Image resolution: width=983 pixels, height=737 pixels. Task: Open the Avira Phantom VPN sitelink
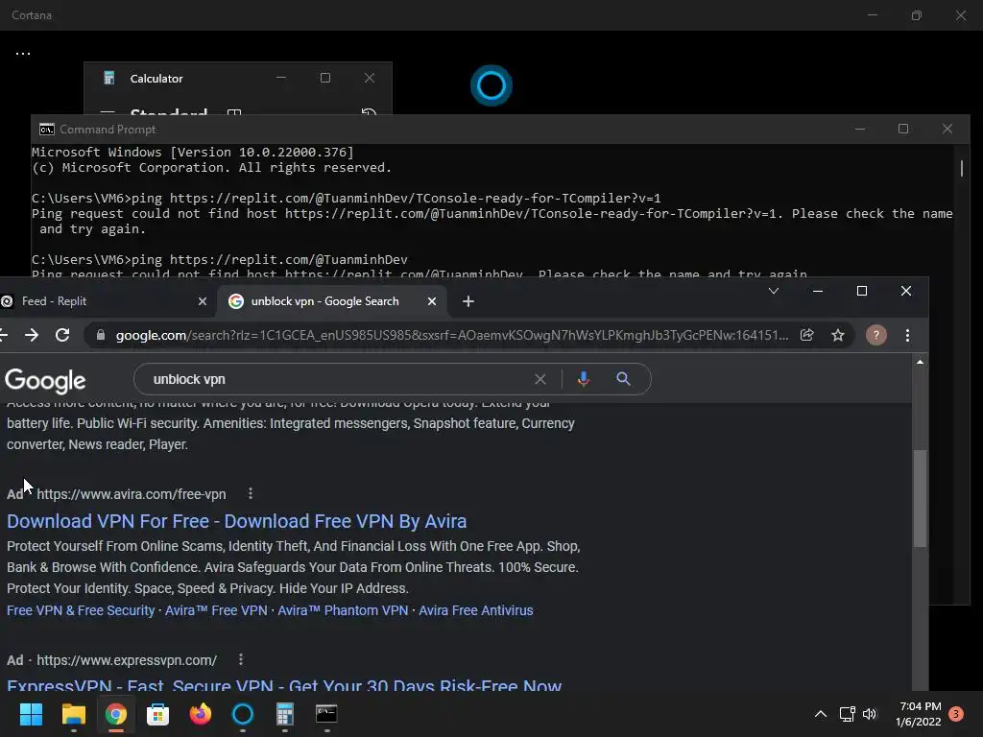(343, 610)
